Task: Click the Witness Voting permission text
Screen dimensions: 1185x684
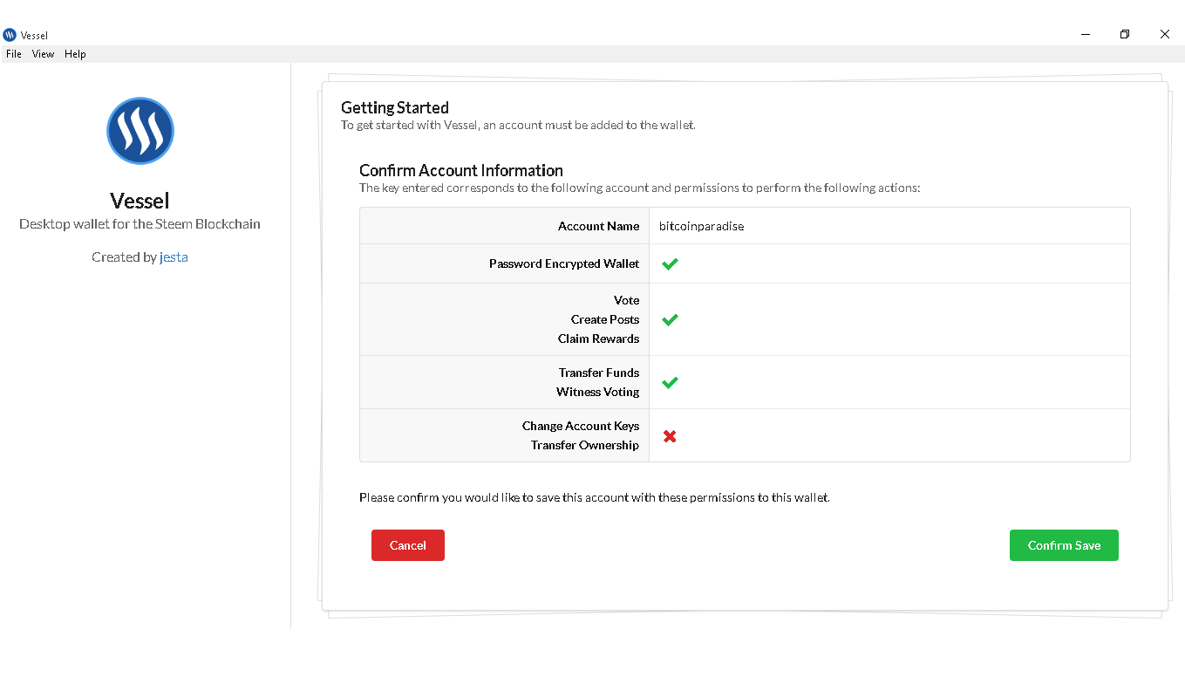Action: tap(598, 392)
